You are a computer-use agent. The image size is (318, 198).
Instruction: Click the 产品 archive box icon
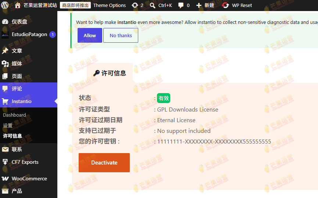(x=5, y=191)
